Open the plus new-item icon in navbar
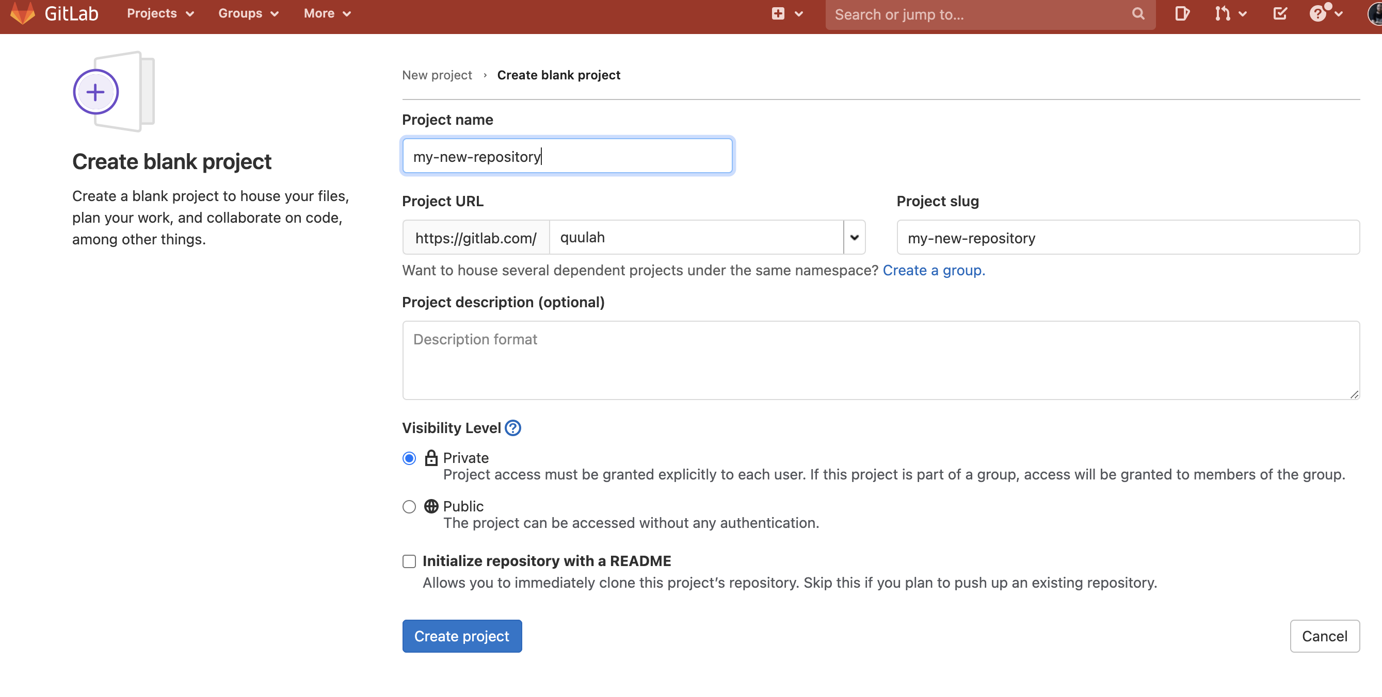The width and height of the screenshot is (1382, 697). (x=777, y=13)
